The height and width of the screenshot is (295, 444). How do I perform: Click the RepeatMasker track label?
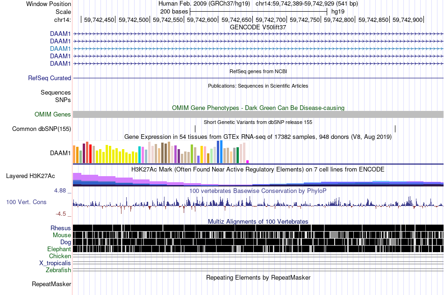pos(51,284)
